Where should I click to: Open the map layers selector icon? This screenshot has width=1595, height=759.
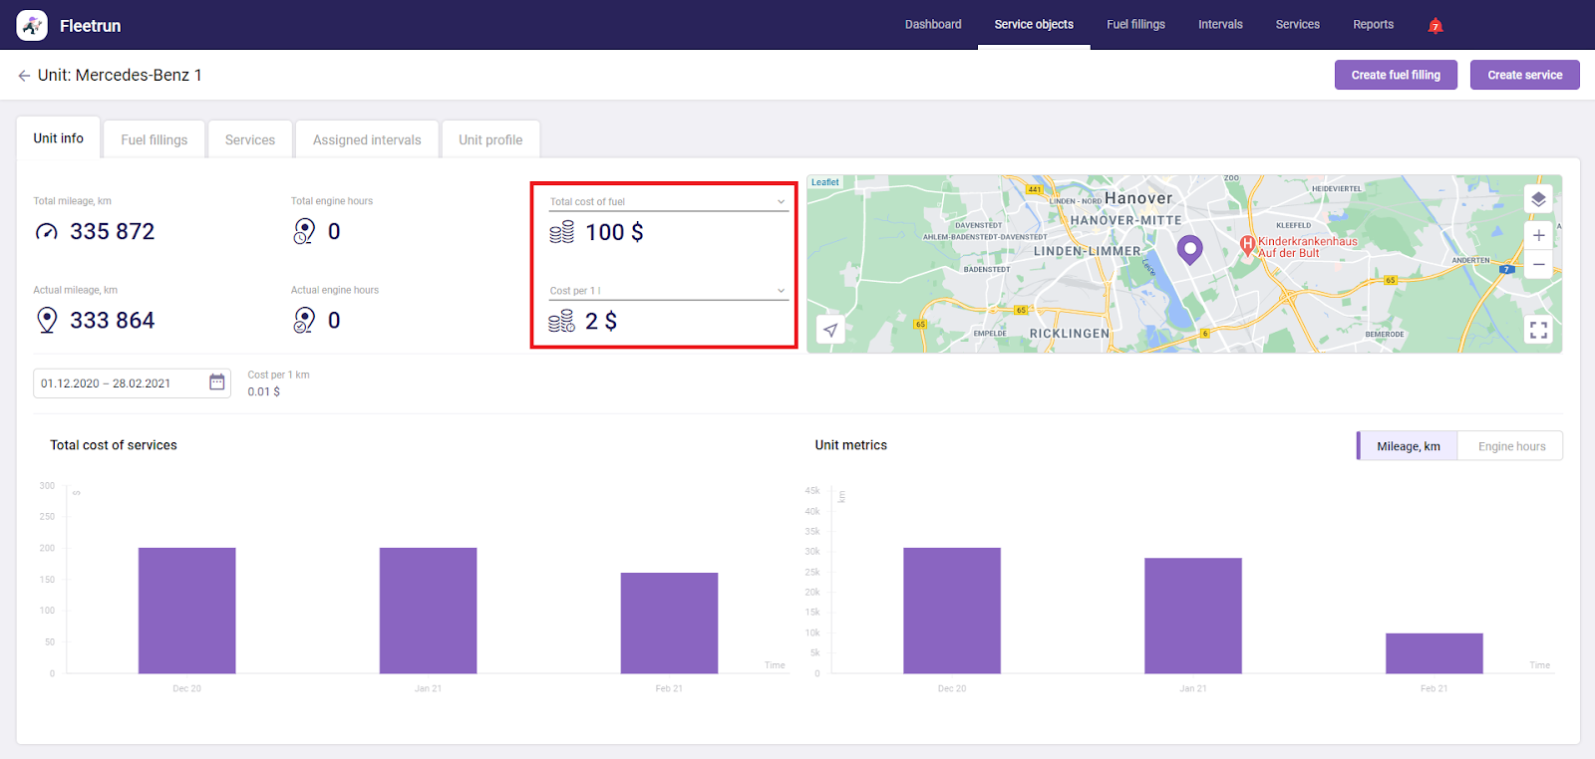tap(1538, 199)
